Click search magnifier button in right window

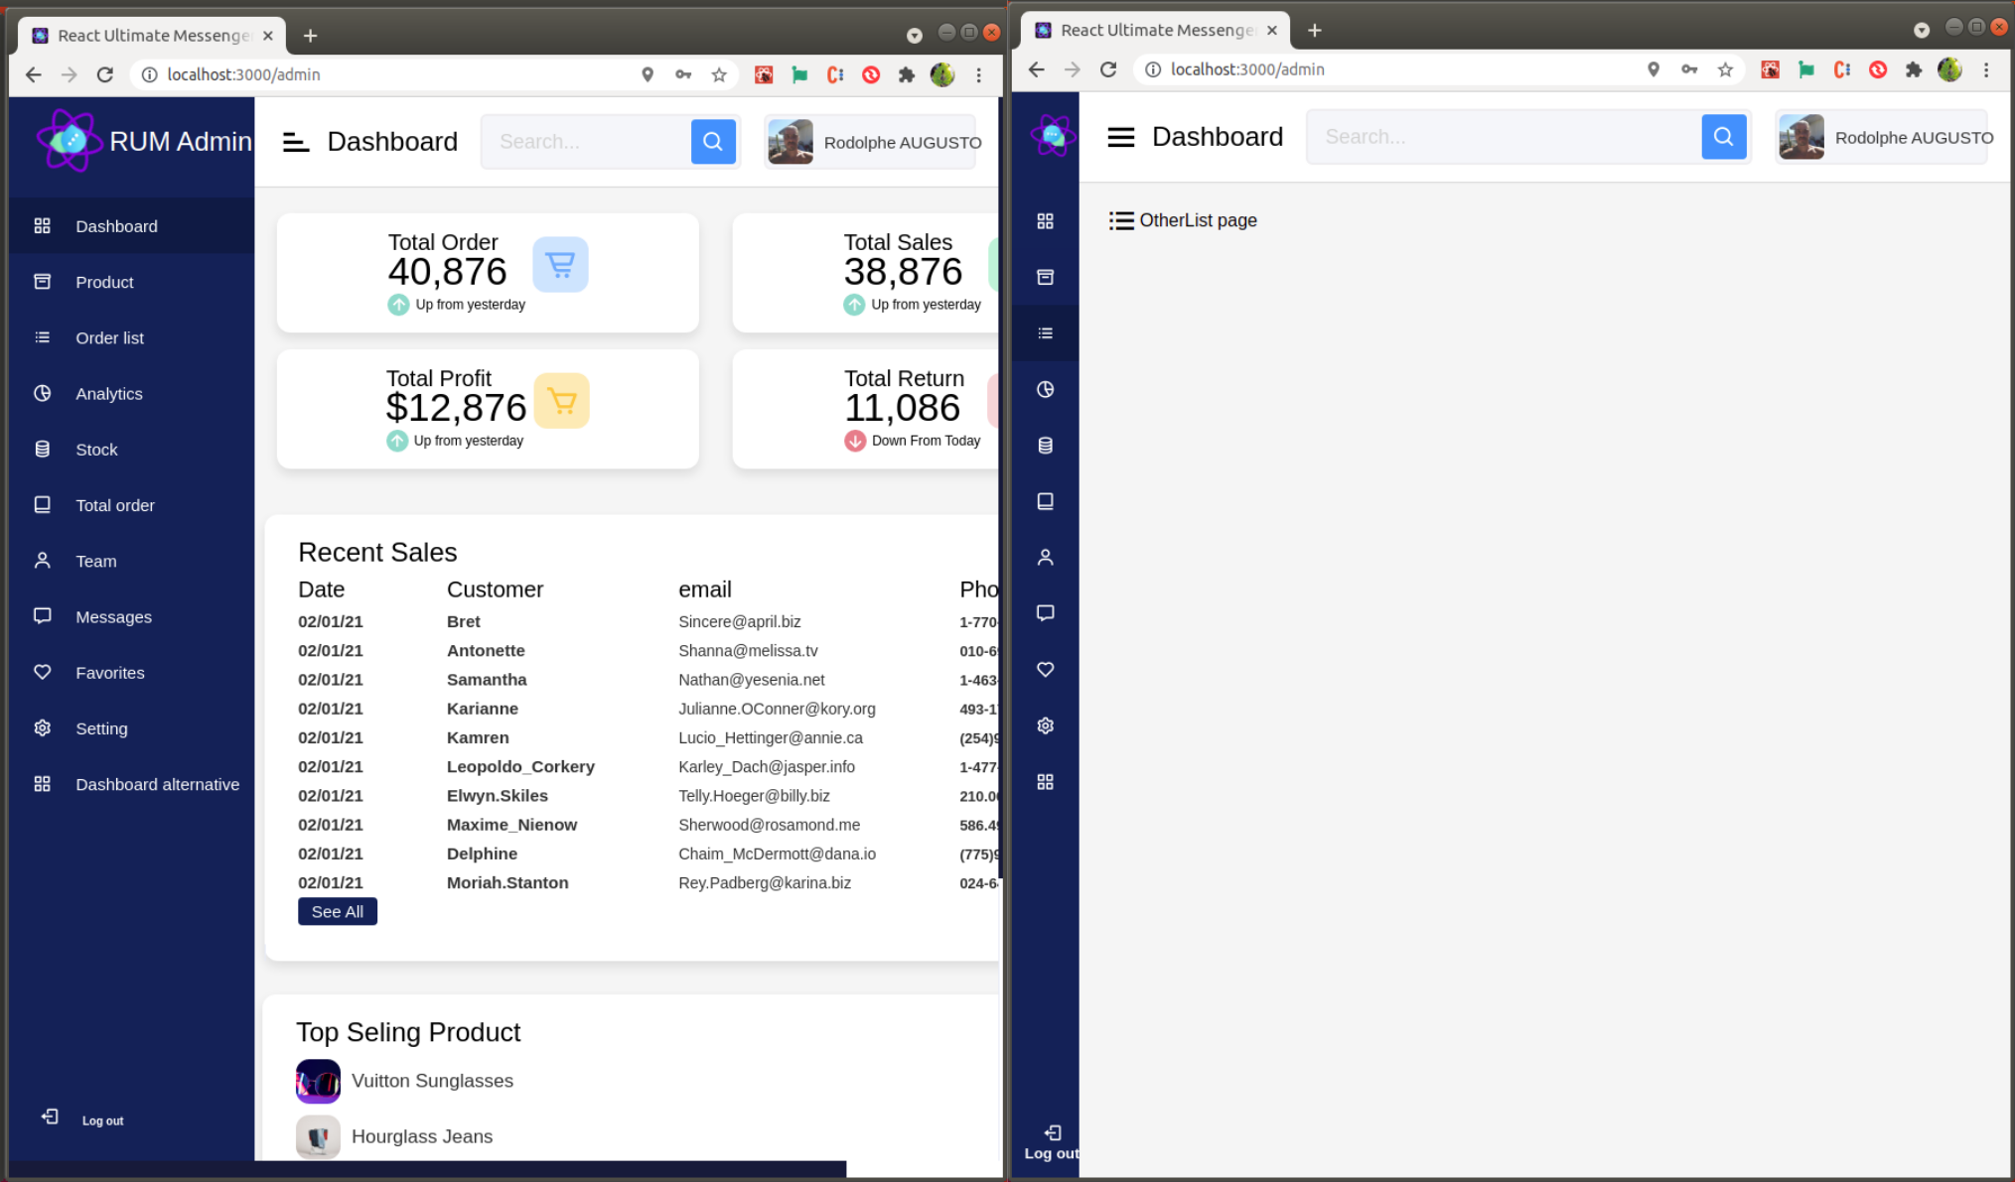coord(1723,137)
